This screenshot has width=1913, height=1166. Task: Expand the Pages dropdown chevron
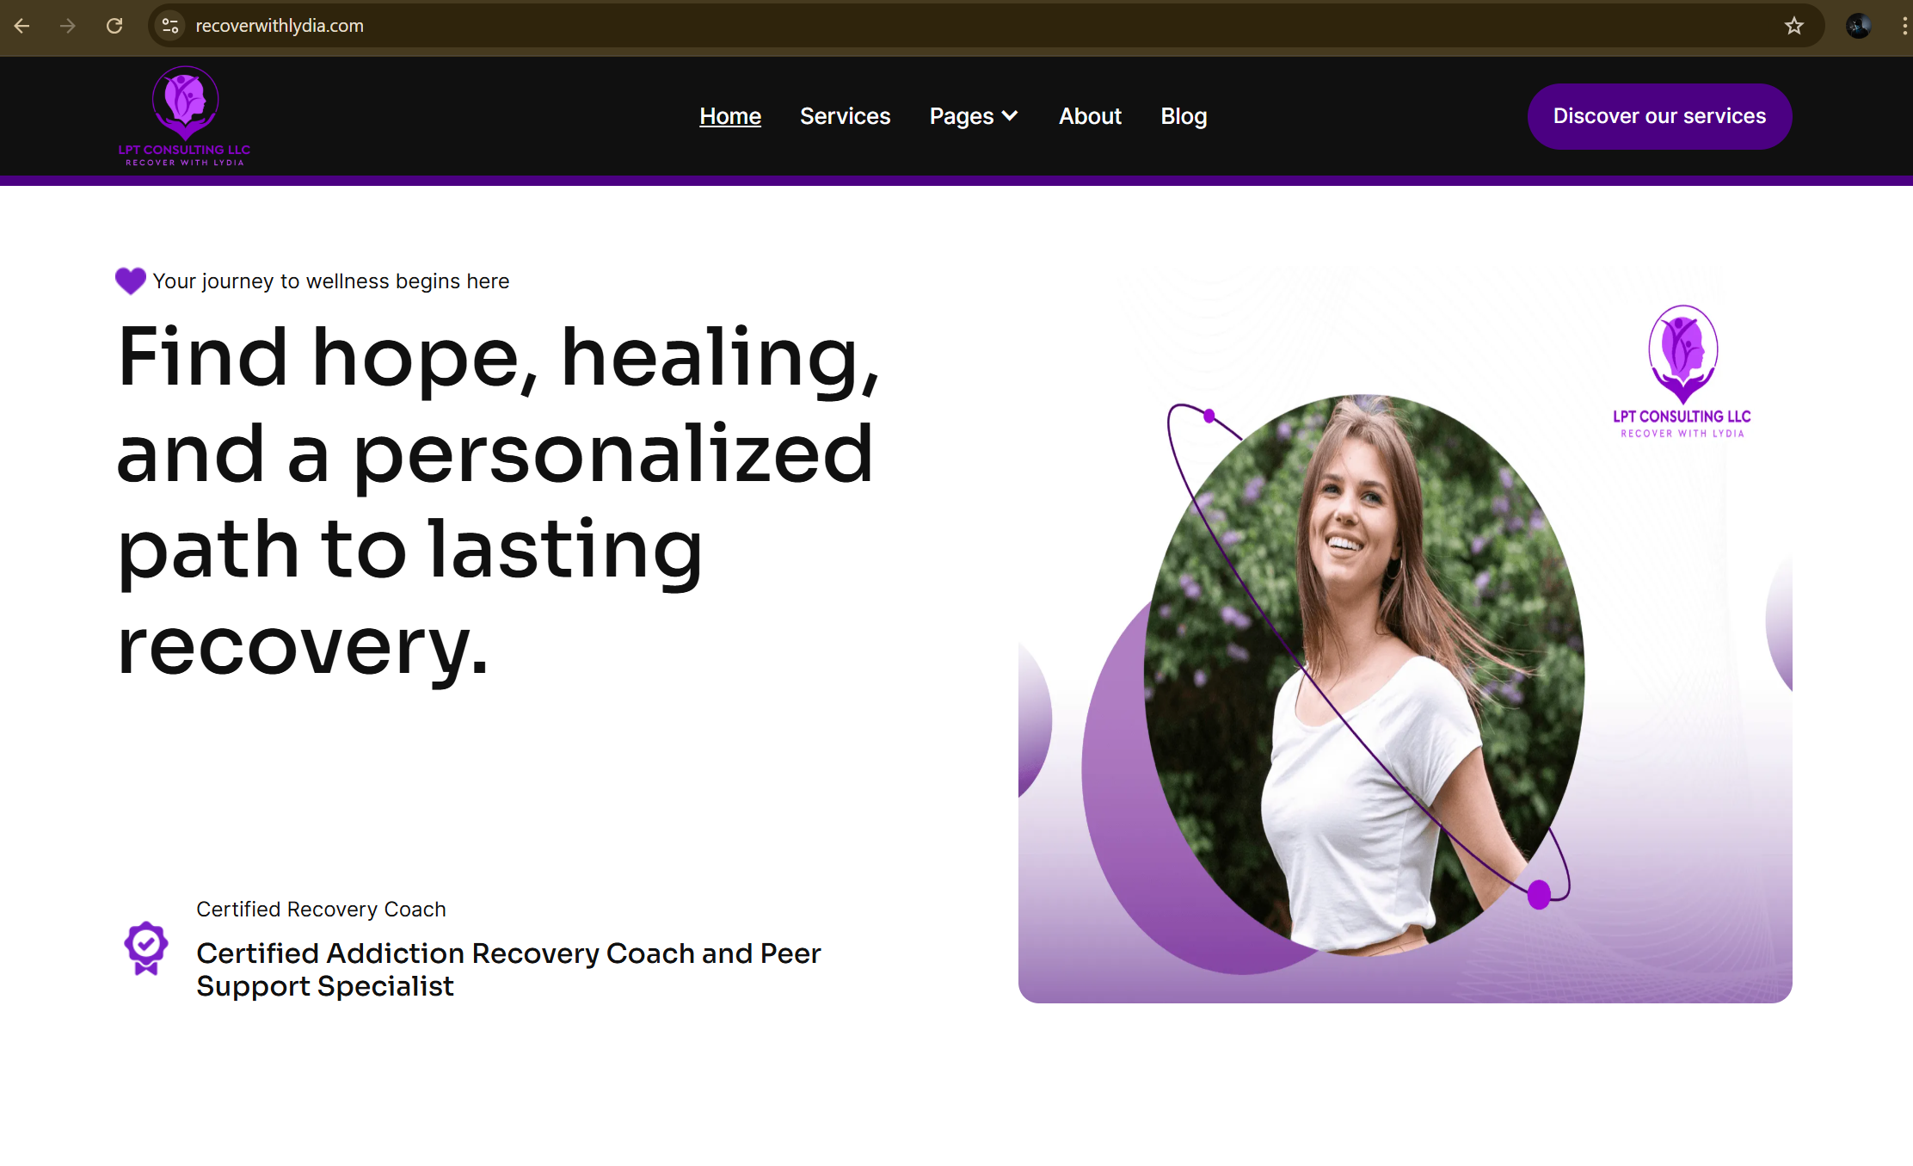(x=1010, y=116)
